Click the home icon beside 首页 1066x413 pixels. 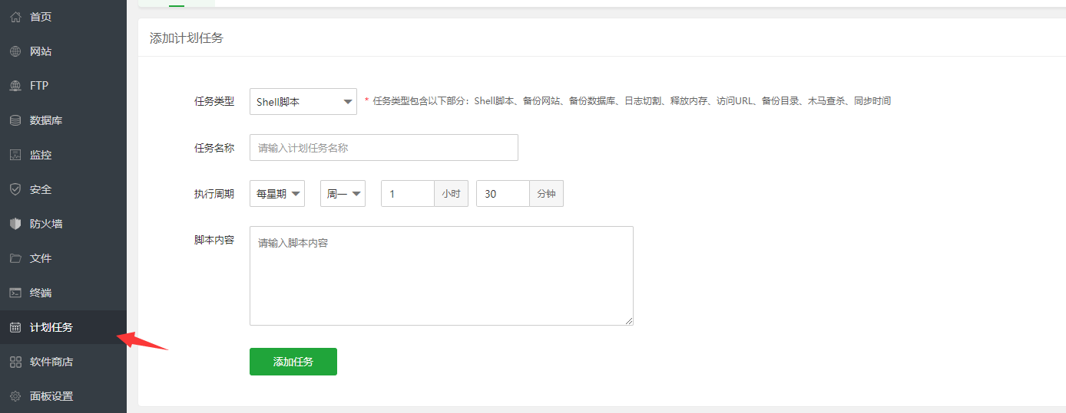pos(15,17)
